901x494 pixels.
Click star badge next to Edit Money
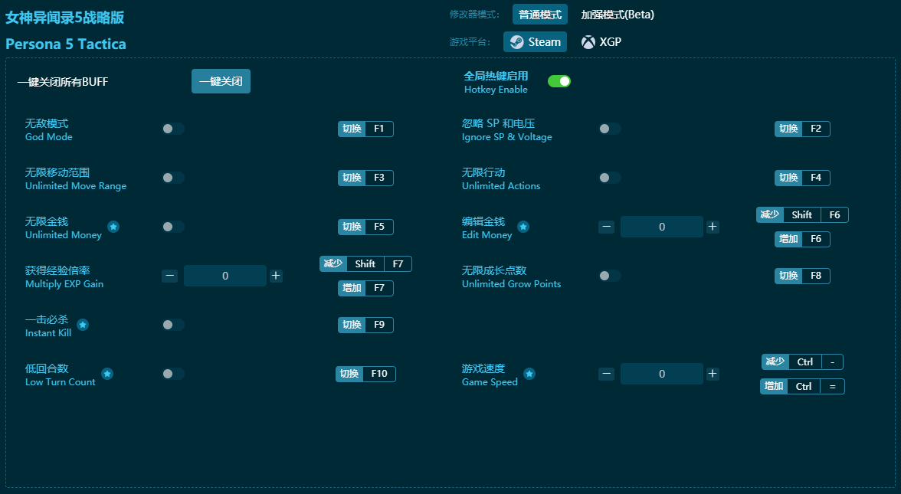[x=523, y=227]
